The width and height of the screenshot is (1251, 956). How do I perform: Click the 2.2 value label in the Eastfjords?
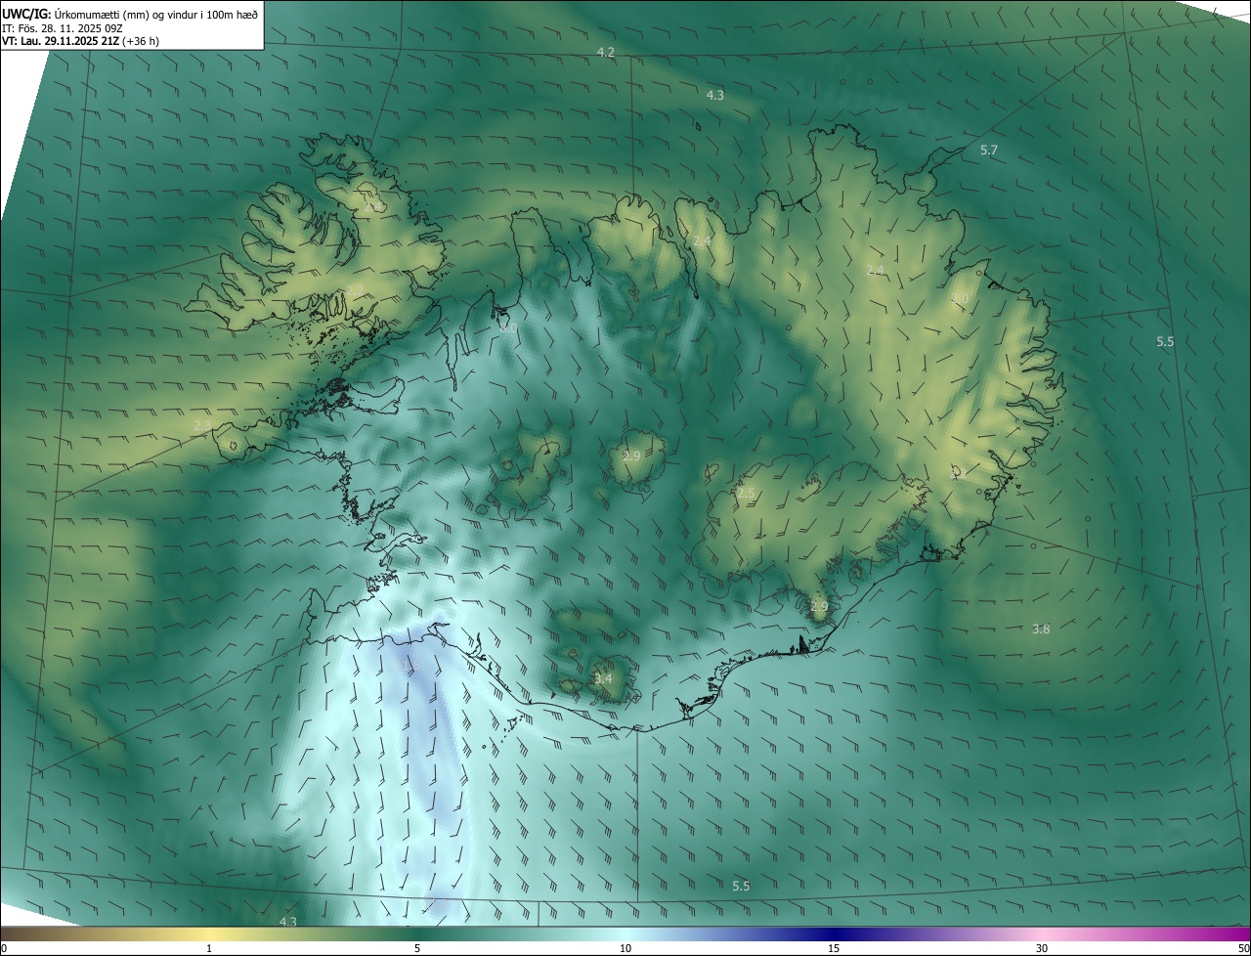[959, 473]
